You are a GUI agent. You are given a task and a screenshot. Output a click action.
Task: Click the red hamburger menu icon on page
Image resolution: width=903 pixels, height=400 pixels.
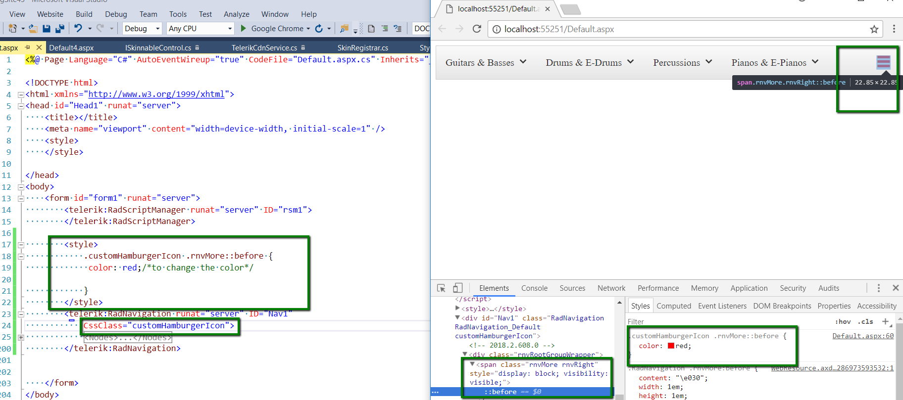(x=884, y=62)
